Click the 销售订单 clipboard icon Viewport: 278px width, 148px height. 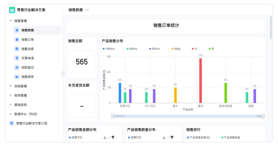pos(17,40)
